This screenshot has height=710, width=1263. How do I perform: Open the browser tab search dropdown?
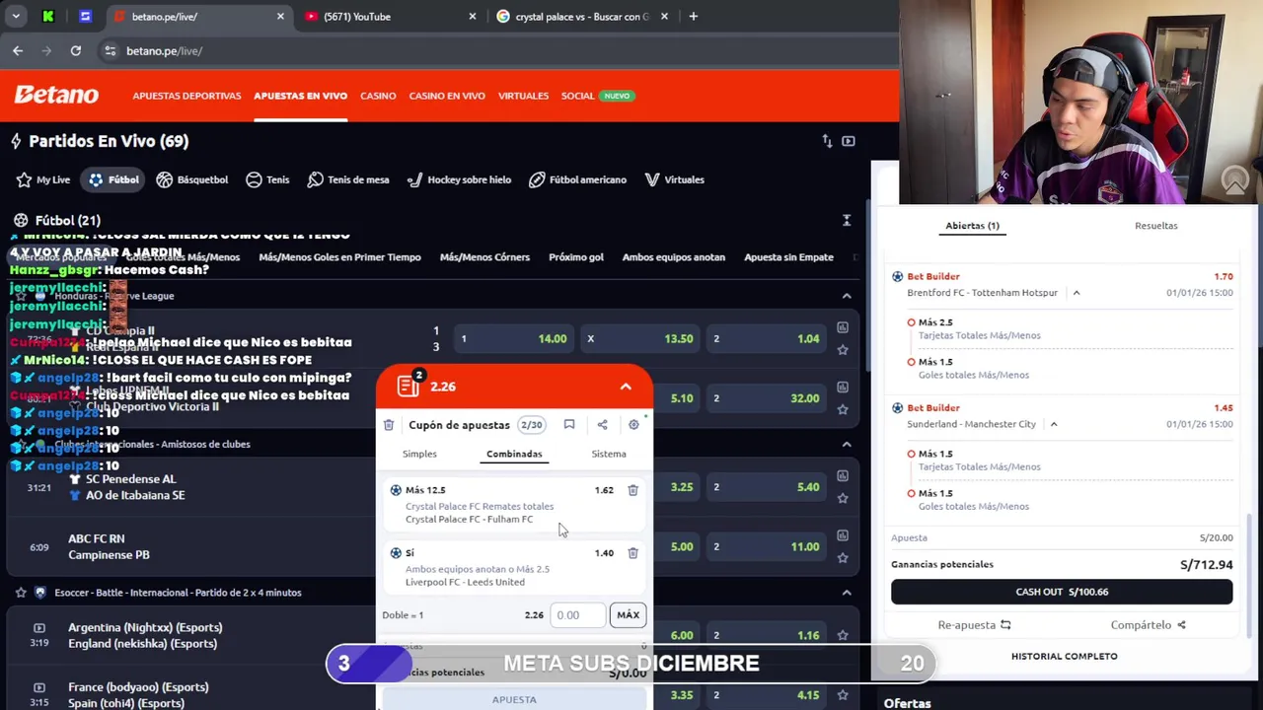(16, 16)
